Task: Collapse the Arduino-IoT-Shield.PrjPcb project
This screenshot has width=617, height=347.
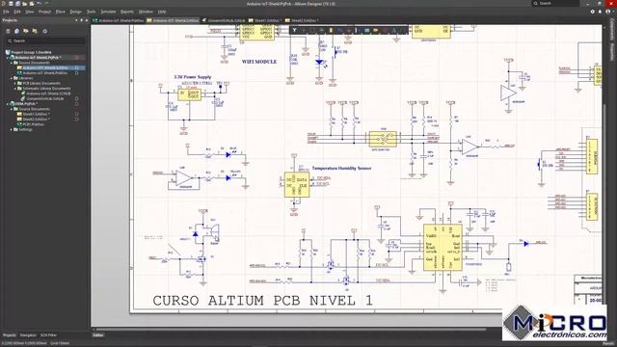Action: coord(8,58)
